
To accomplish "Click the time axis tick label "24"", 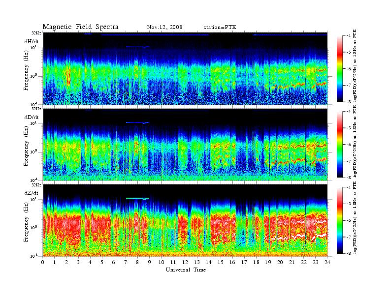I will click(327, 262).
